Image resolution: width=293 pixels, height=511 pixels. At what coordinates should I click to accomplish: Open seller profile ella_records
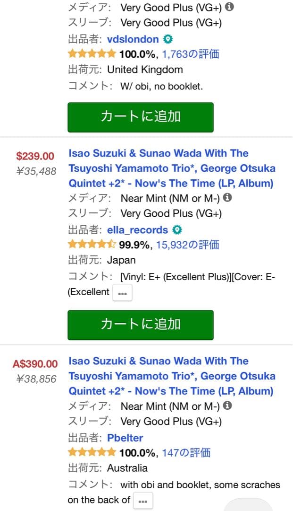tap(137, 230)
